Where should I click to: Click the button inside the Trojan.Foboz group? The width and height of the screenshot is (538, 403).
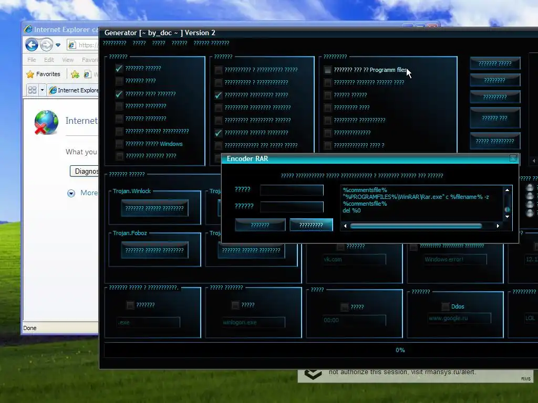click(x=154, y=250)
